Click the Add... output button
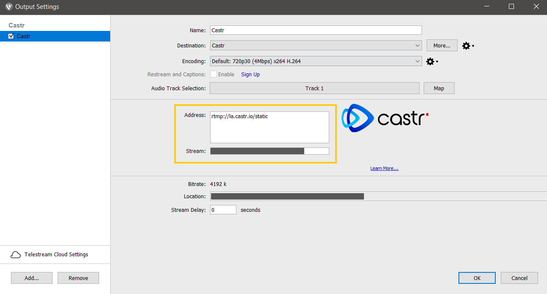The width and height of the screenshot is (547, 294). coord(32,278)
